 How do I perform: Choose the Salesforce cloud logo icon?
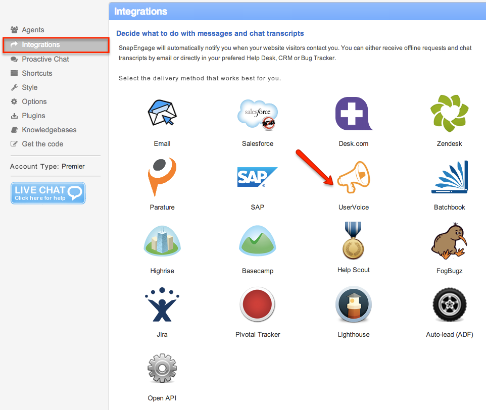tap(258, 115)
